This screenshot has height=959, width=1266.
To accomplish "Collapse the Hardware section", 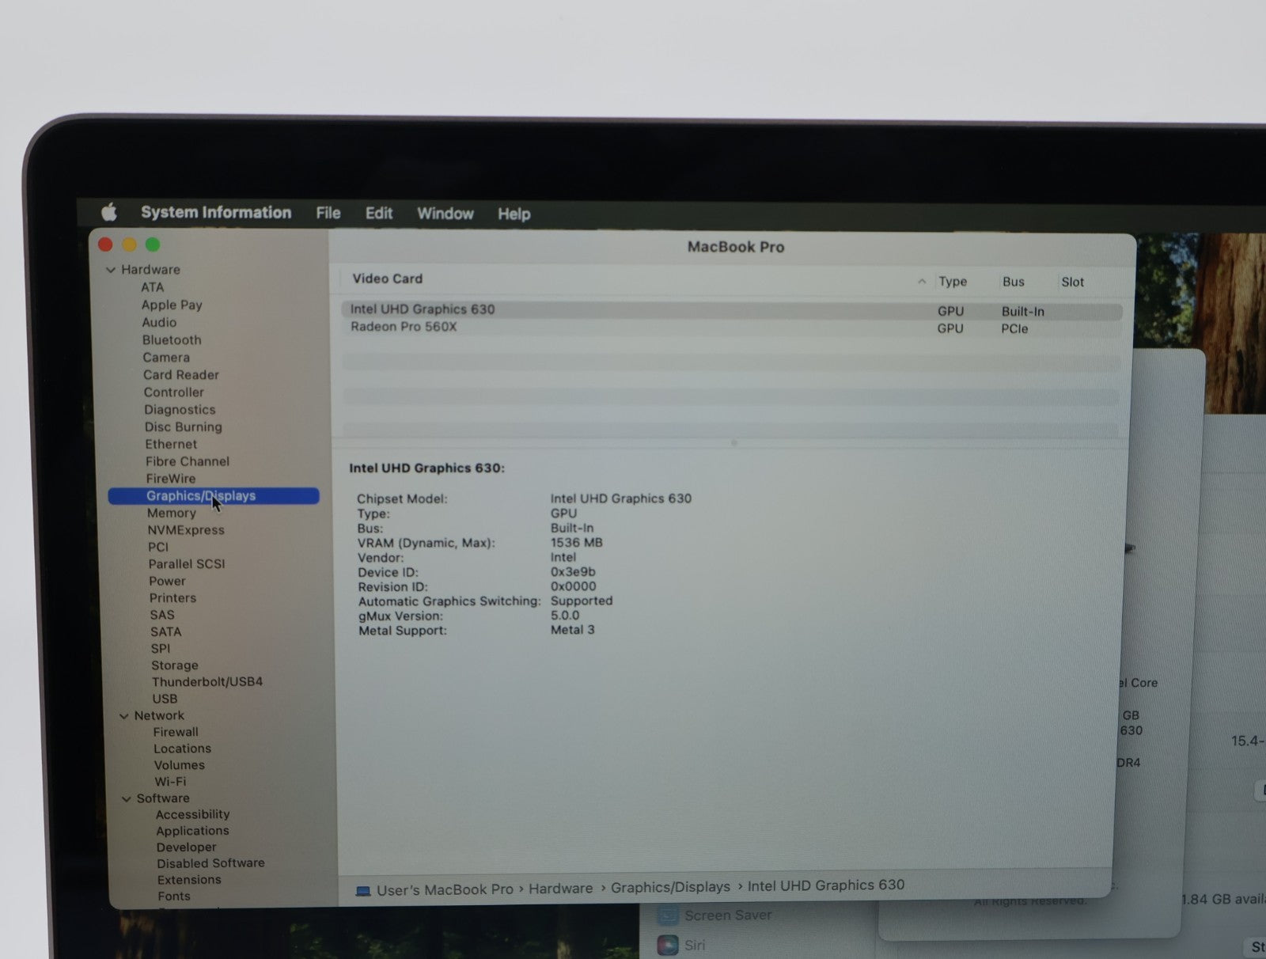I will (x=111, y=270).
